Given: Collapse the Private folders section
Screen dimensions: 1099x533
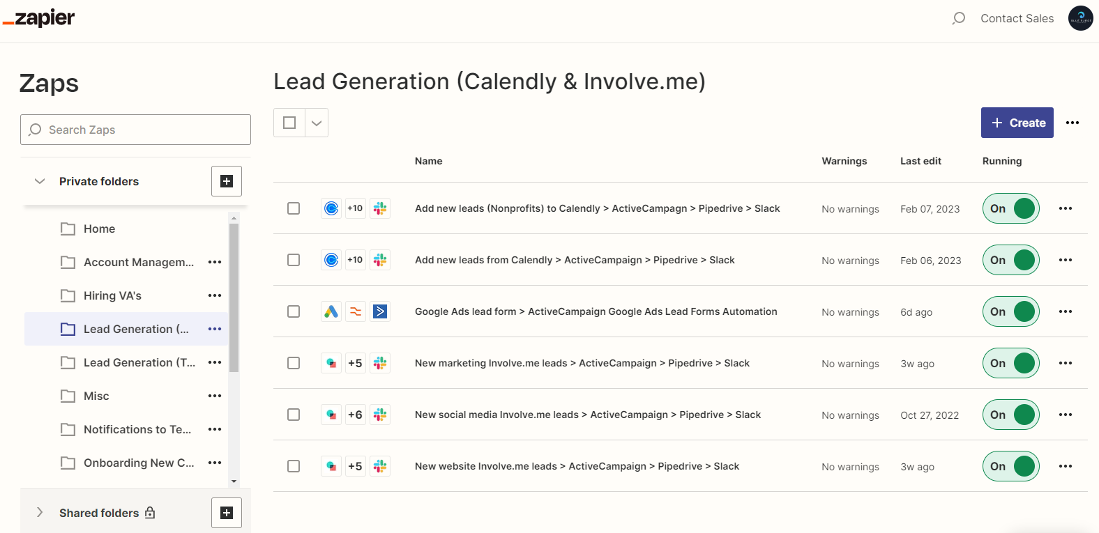Looking at the screenshot, I should [40, 181].
